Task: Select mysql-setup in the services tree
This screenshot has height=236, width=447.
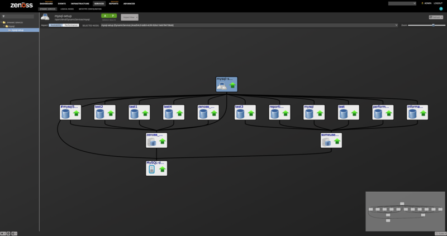Action: point(20,30)
